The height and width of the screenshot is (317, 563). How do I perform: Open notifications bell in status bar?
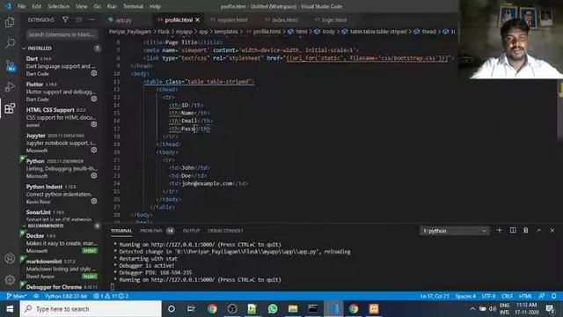pos(554,296)
